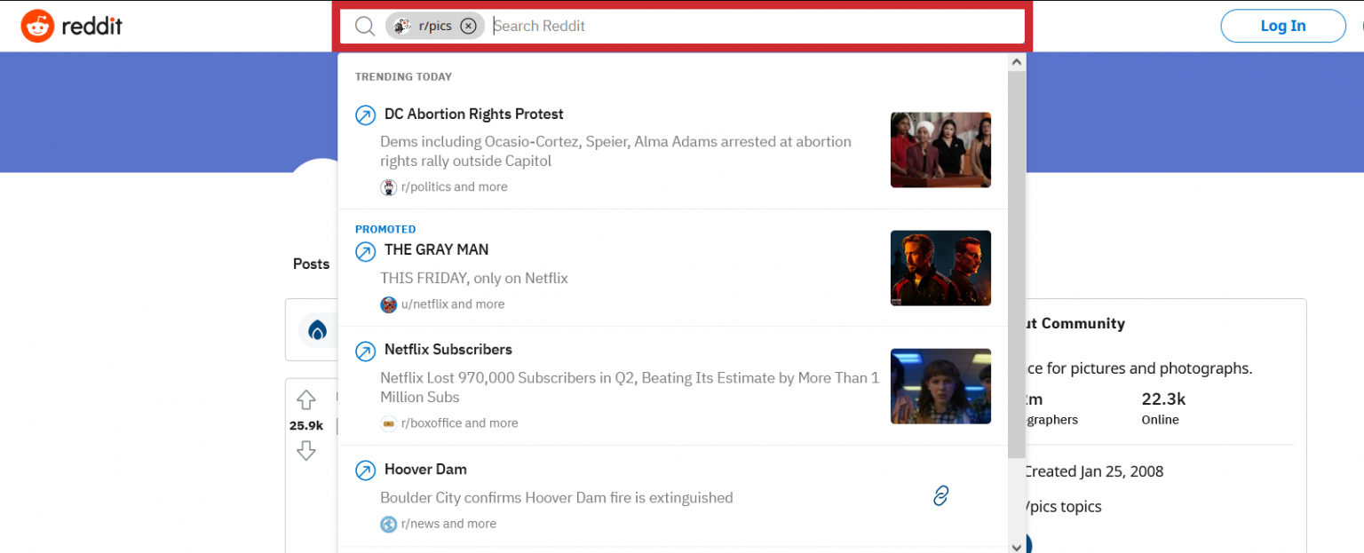The height and width of the screenshot is (553, 1364).
Task: Click the r/news community avatar
Action: coord(388,524)
